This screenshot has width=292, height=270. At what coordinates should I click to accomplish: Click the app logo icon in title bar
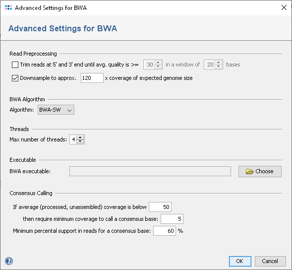(8, 7)
